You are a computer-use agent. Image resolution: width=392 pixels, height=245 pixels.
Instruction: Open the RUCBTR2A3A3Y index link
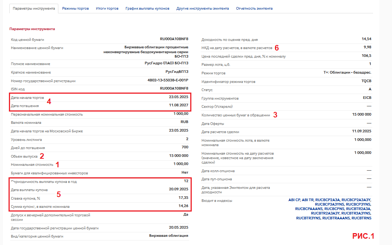tap(325, 213)
